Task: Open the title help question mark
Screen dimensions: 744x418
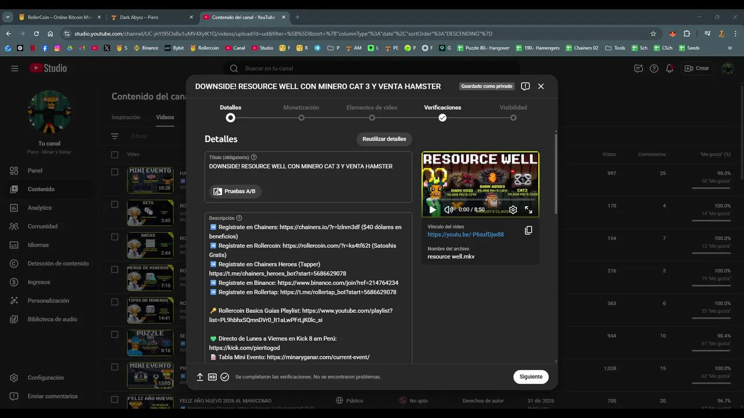Action: point(254,157)
